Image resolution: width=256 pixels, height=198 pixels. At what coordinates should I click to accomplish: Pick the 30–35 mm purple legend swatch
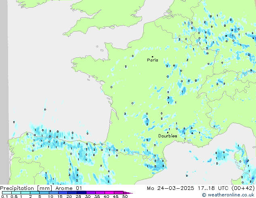(91, 193)
